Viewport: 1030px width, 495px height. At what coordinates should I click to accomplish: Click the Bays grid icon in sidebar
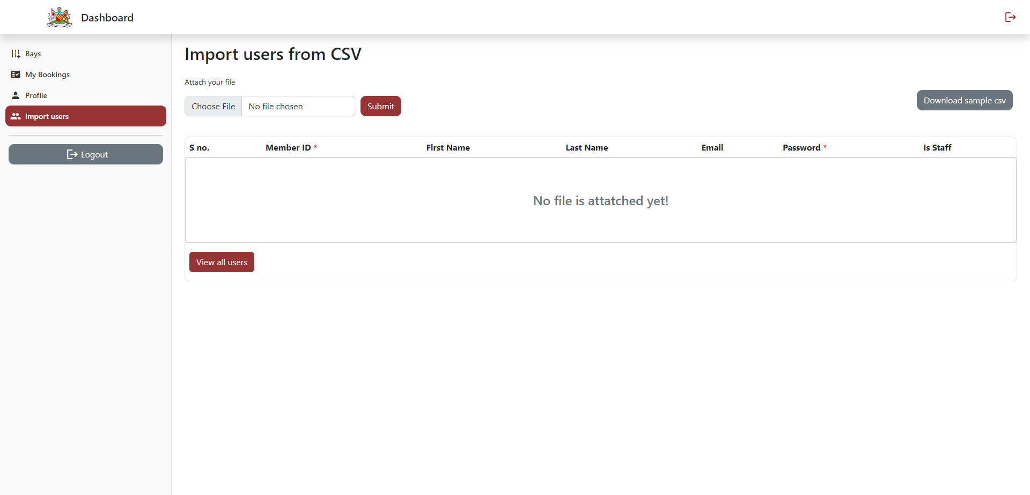click(16, 54)
